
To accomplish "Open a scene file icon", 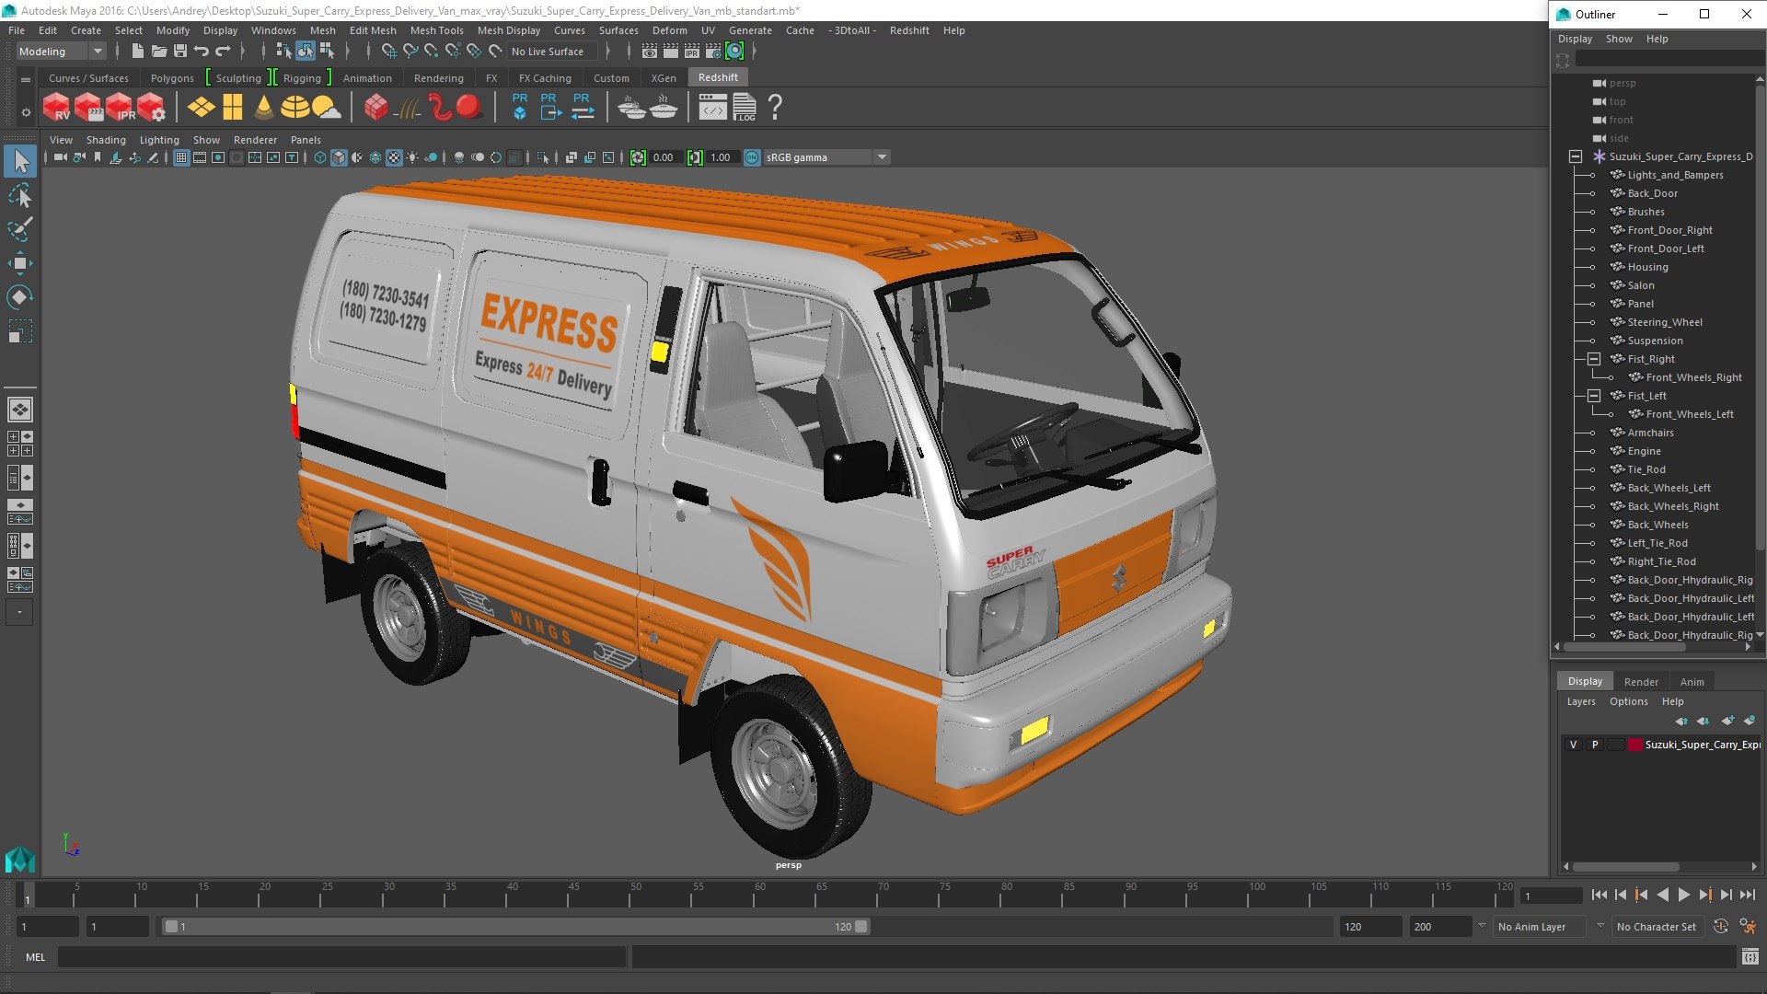I will (x=158, y=52).
